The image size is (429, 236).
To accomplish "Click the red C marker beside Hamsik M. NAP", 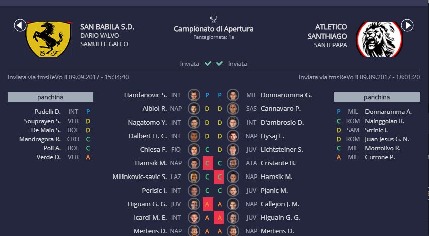I will 207,163.
